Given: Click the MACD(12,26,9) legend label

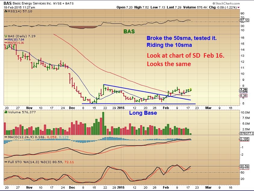Looking at the screenshot, I should pos(21,137).
